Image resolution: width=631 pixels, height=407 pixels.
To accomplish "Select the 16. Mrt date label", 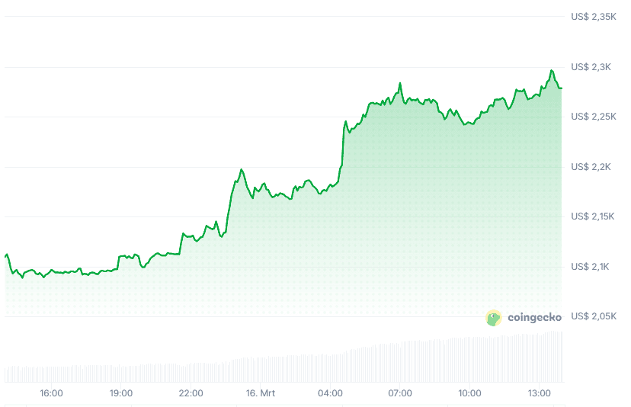I will [x=261, y=393].
